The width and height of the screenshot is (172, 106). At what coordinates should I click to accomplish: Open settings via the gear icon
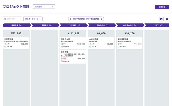point(167,19)
